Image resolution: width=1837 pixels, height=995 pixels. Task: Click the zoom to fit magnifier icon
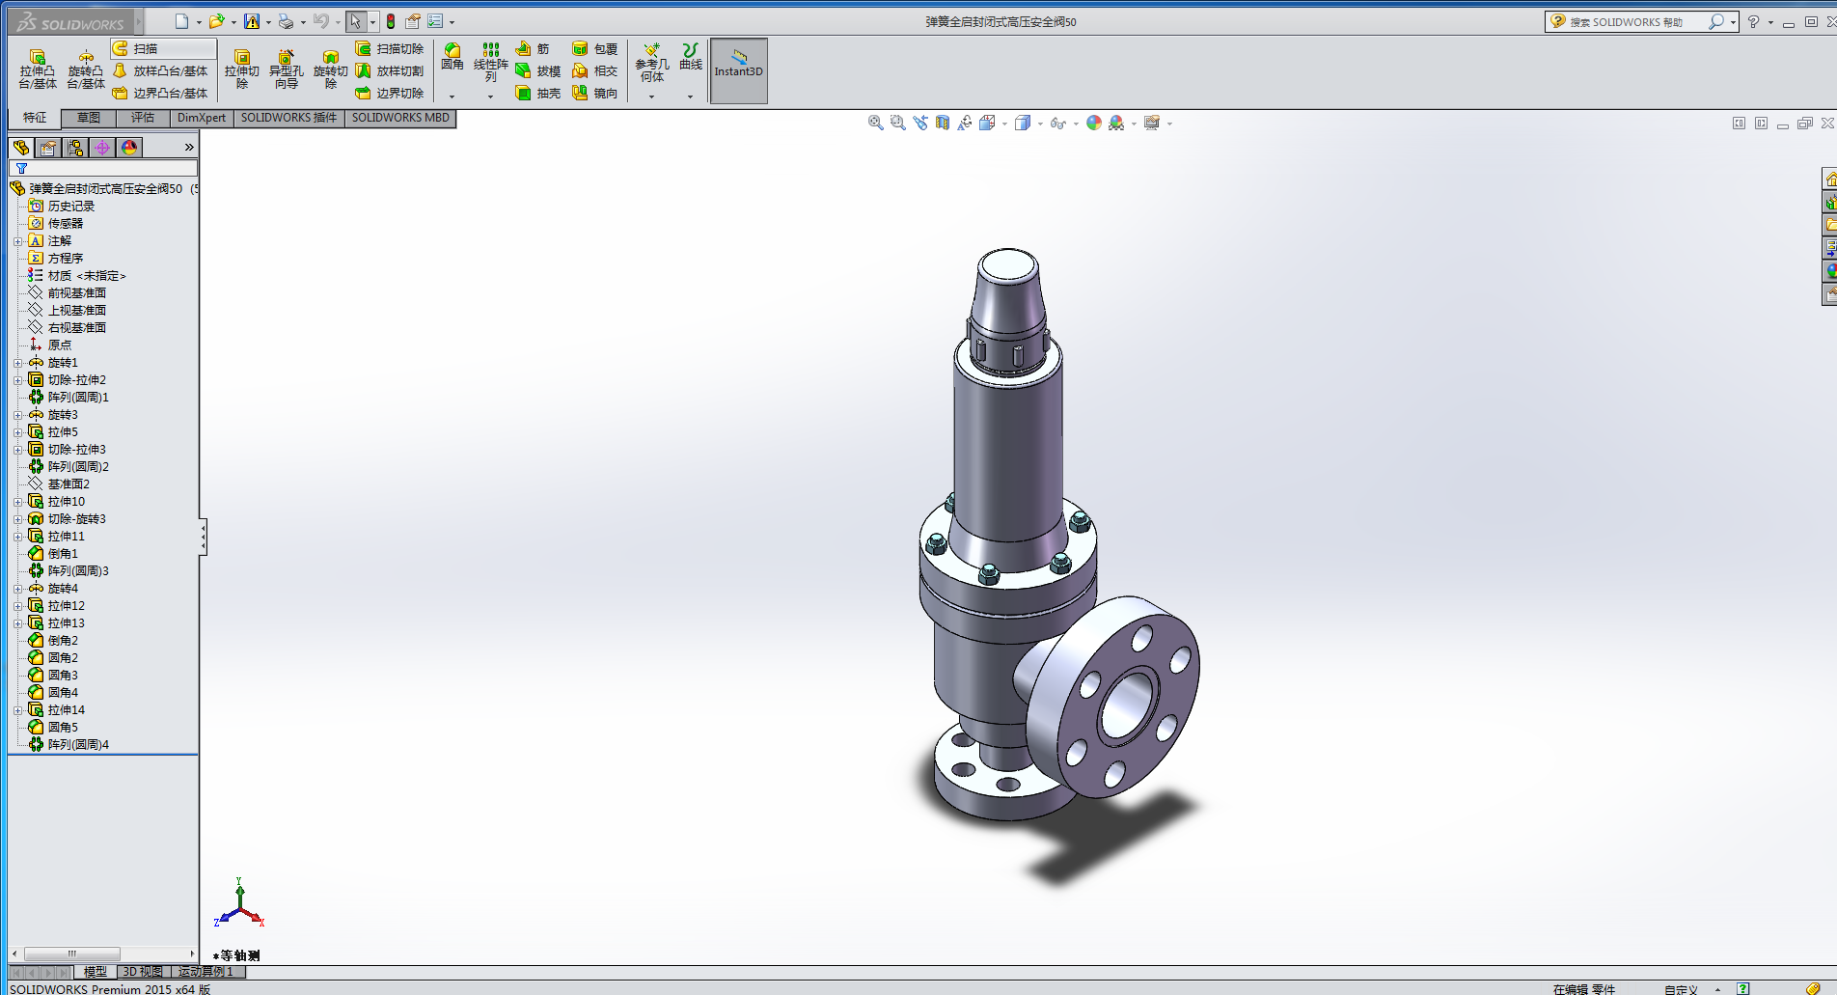pos(875,124)
